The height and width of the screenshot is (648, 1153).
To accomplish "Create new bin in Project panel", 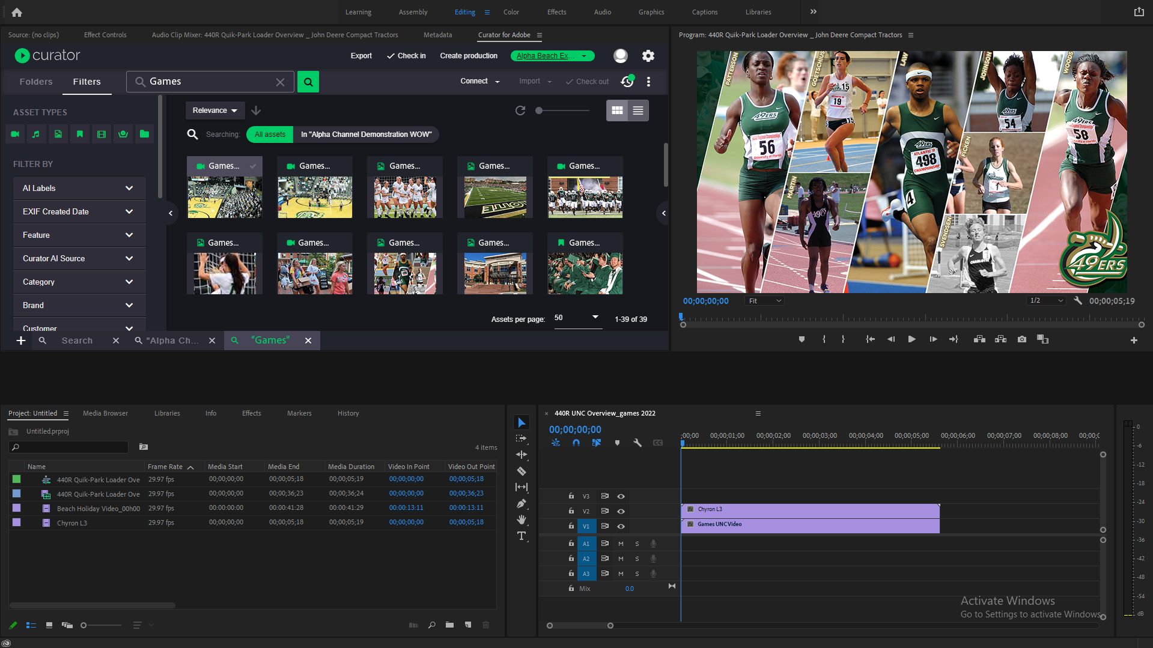I will tap(449, 625).
